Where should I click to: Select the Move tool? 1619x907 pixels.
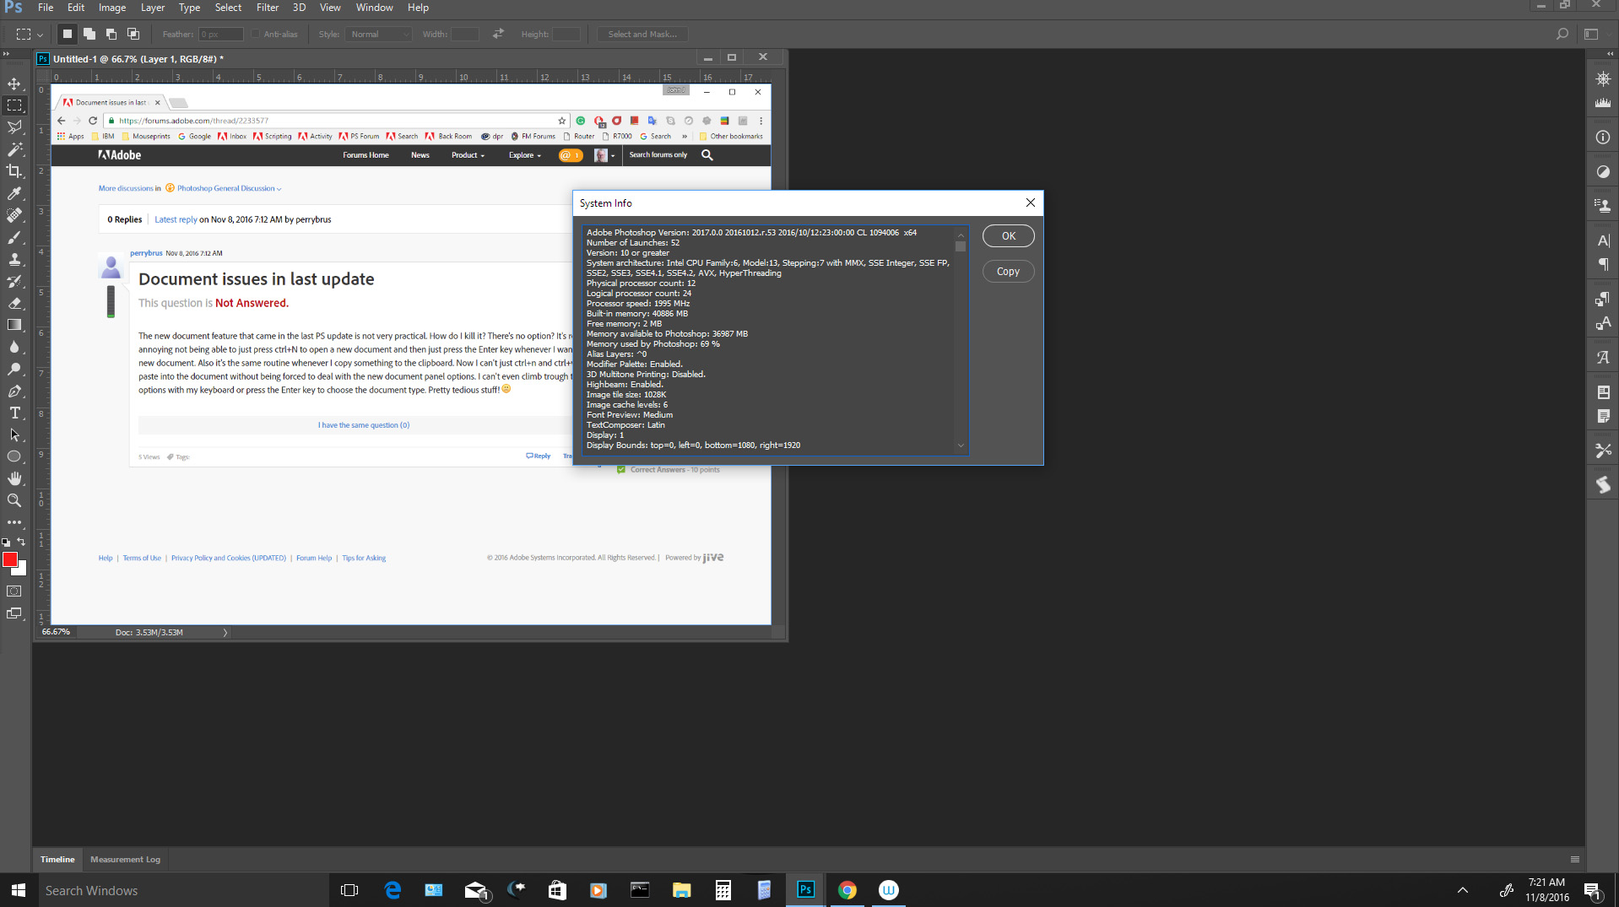14,84
